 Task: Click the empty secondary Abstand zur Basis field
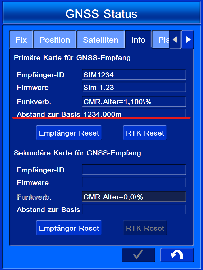pos(134,209)
